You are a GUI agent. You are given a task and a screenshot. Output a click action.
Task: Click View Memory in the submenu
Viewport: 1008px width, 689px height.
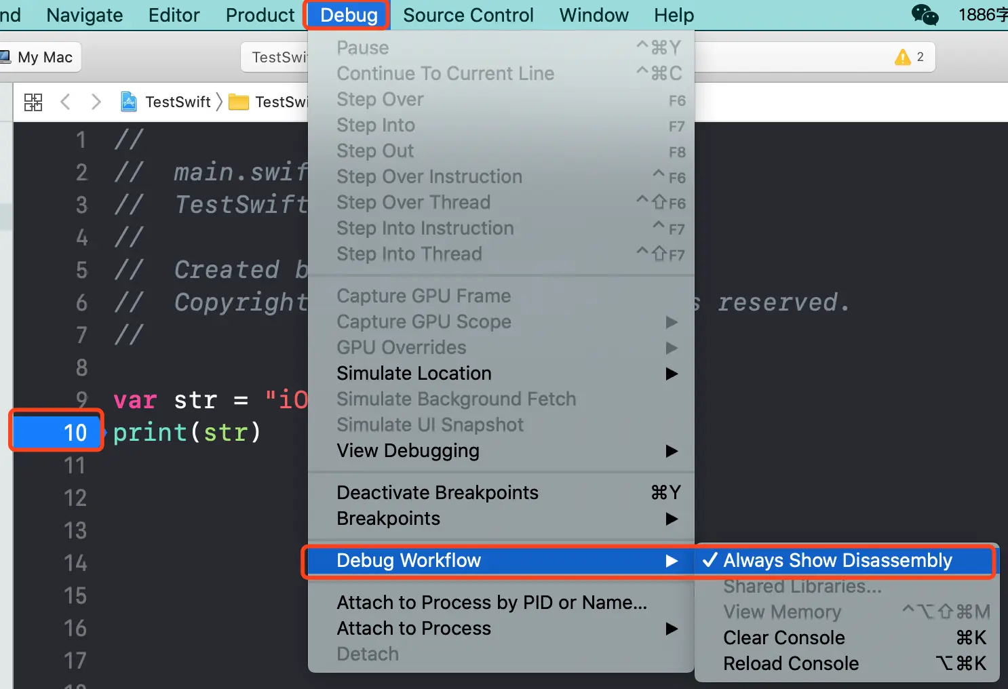point(846,612)
